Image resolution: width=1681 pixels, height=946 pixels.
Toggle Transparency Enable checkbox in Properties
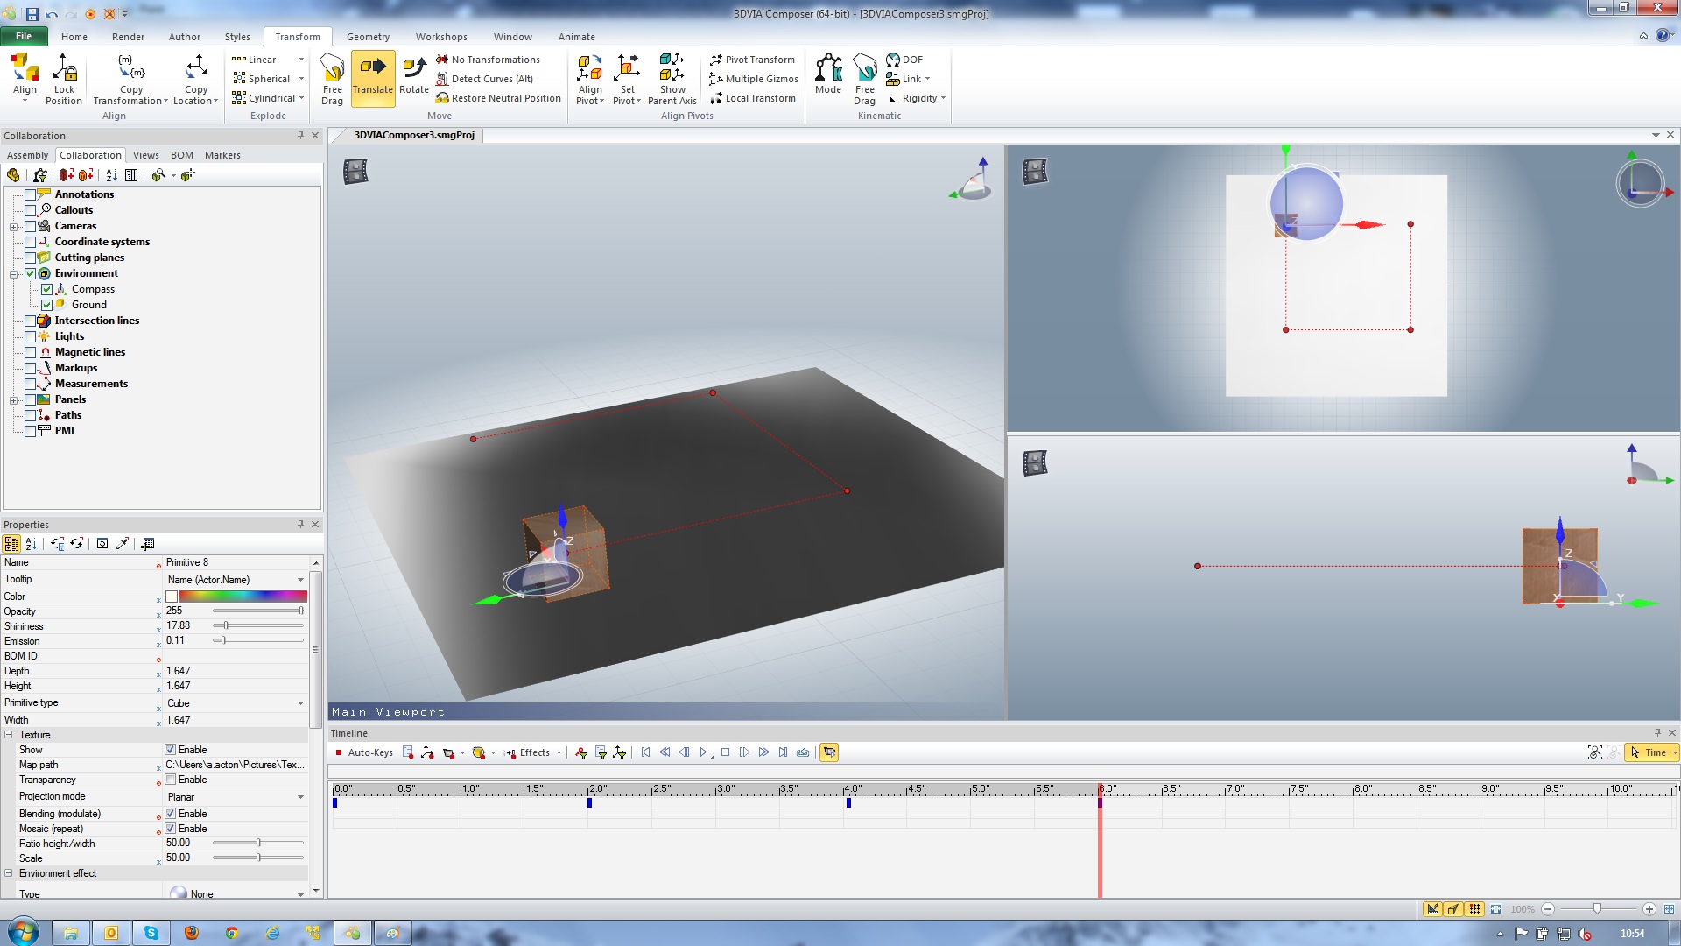(x=171, y=779)
